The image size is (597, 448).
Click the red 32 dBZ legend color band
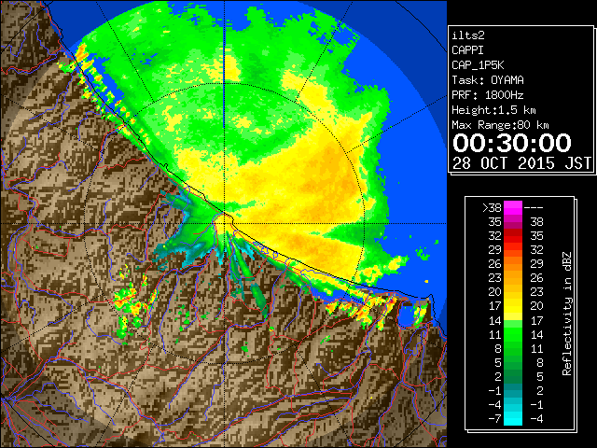point(513,236)
